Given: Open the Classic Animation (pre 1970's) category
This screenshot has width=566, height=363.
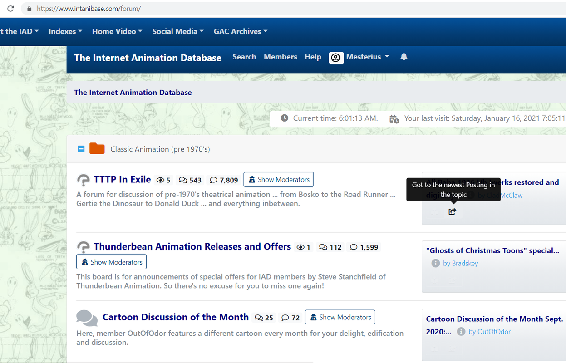Looking at the screenshot, I should point(160,149).
